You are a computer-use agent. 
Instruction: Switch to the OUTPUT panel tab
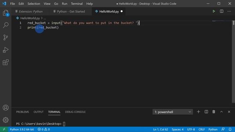point(39,112)
